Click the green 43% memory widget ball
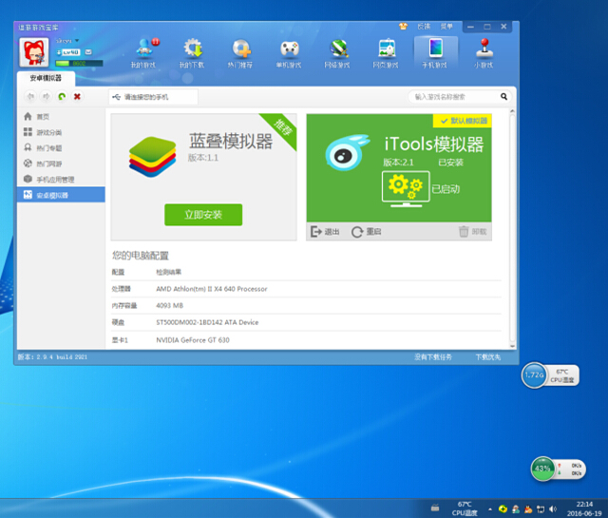608x518 pixels. [542, 469]
